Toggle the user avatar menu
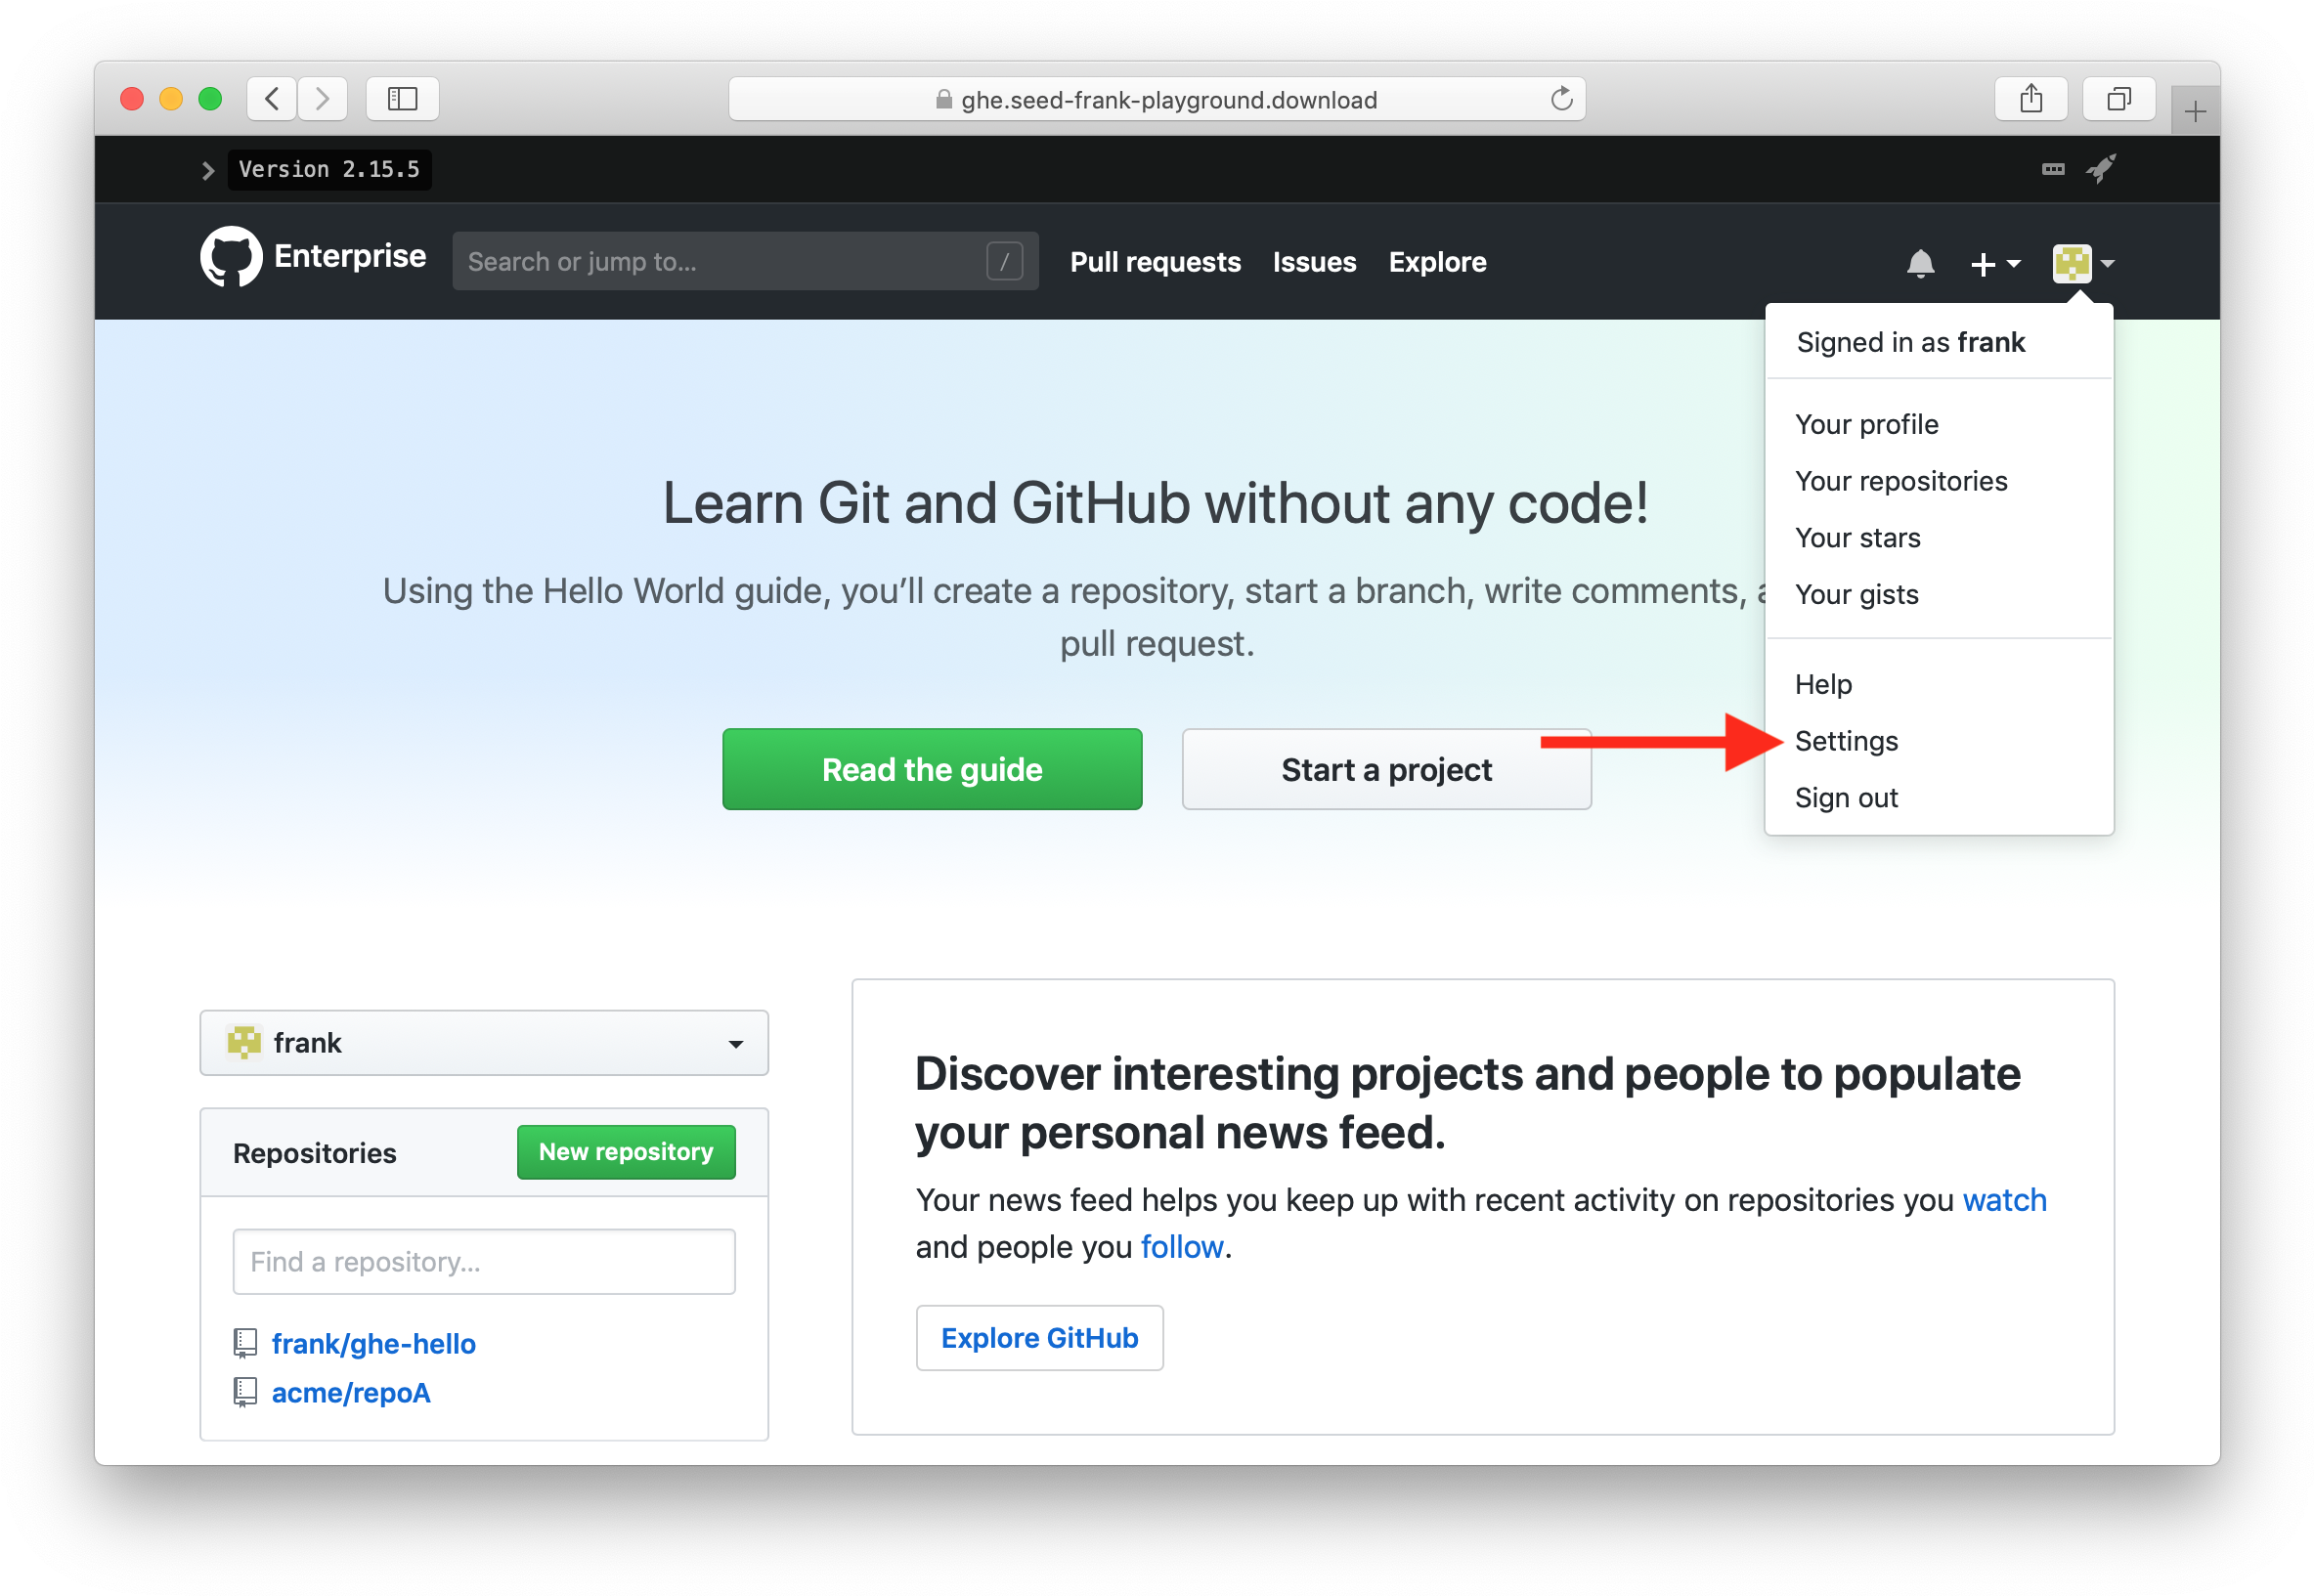 [2083, 264]
